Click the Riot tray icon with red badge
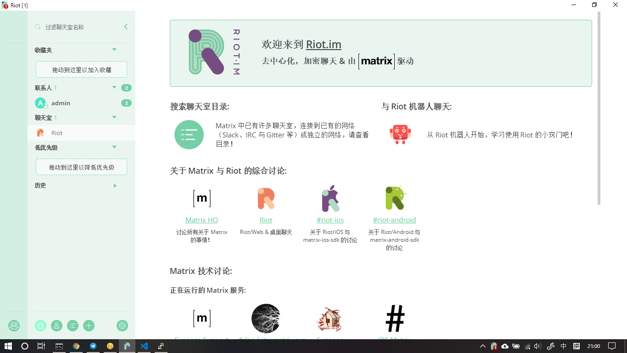Screen dimensions: 627x353 click(x=494, y=346)
